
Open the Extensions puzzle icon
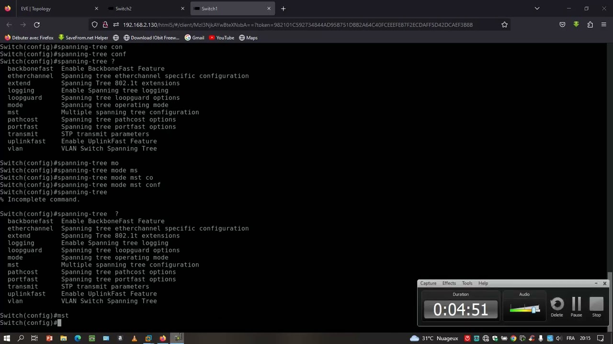click(590, 25)
